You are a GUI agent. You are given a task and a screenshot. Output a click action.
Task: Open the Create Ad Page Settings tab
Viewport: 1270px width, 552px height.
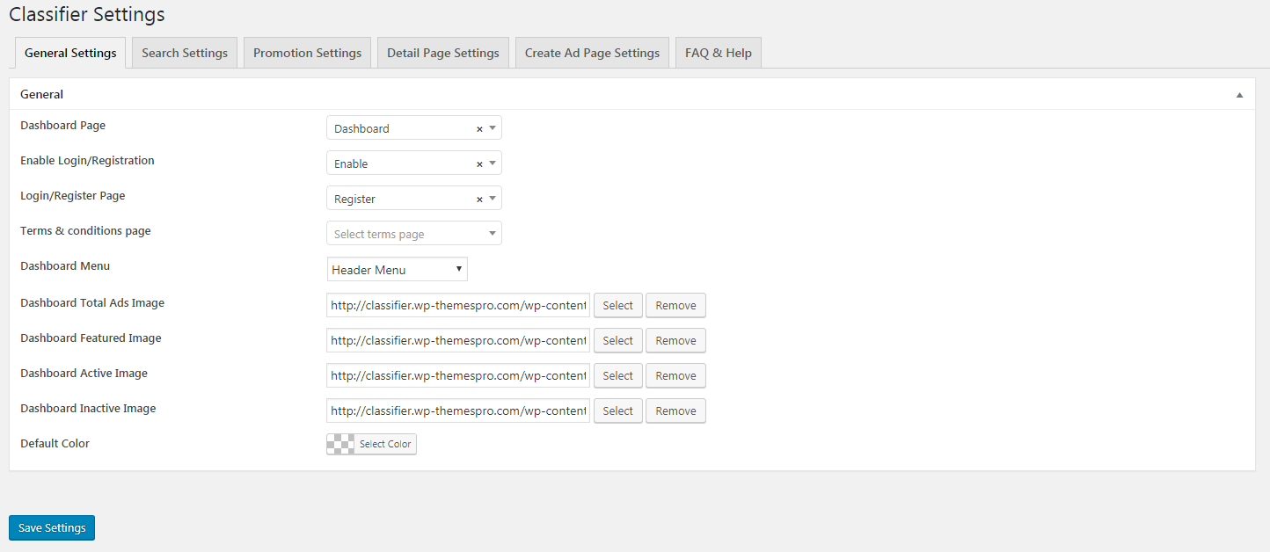pyautogui.click(x=592, y=53)
